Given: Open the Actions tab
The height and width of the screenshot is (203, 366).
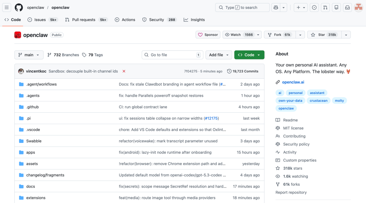Looking at the screenshot, I should [x=125, y=20].
